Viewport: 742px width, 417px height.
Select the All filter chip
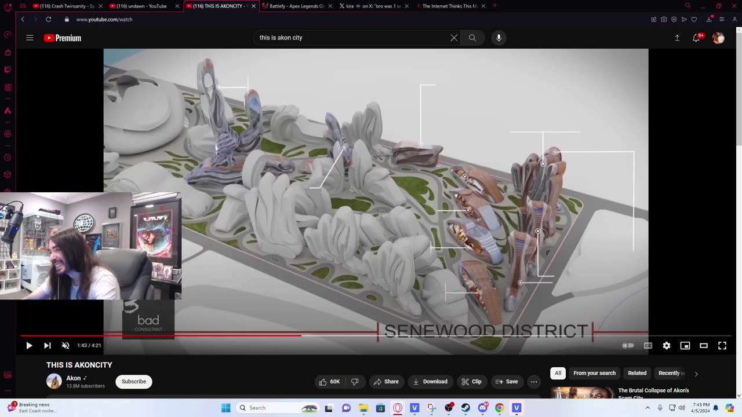pos(558,373)
